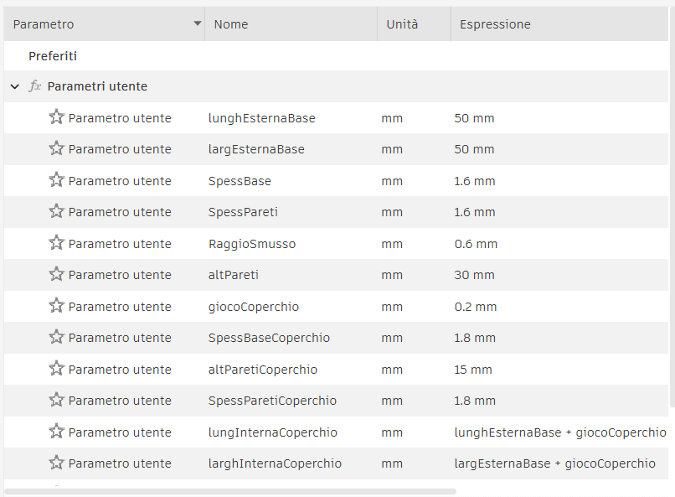Click the Nome column header
This screenshot has height=497, width=675.
point(231,24)
